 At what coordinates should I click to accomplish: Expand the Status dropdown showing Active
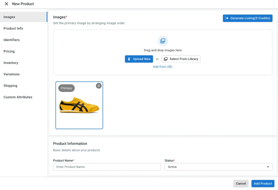219,167
